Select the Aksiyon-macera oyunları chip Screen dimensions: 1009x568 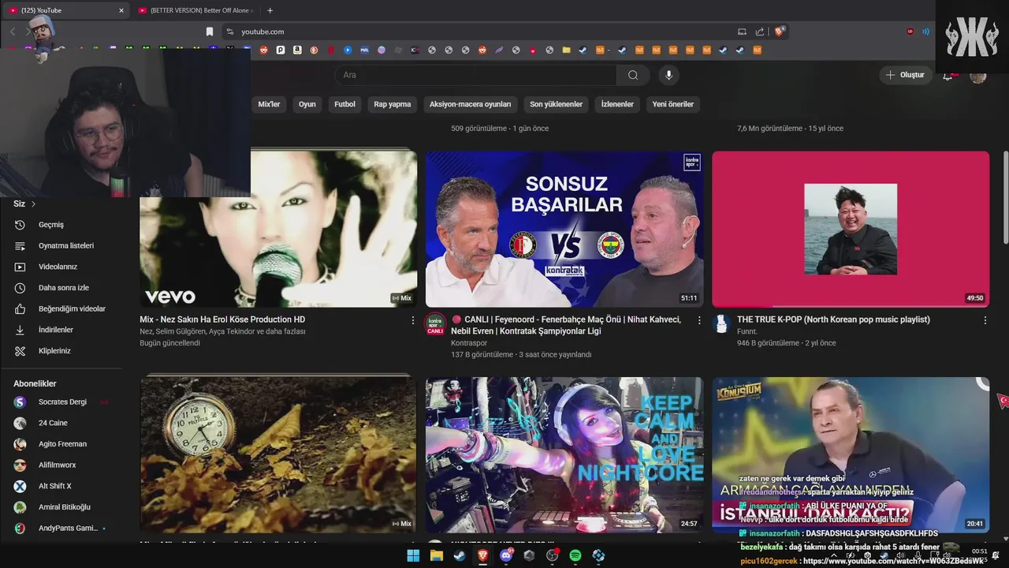click(x=470, y=104)
